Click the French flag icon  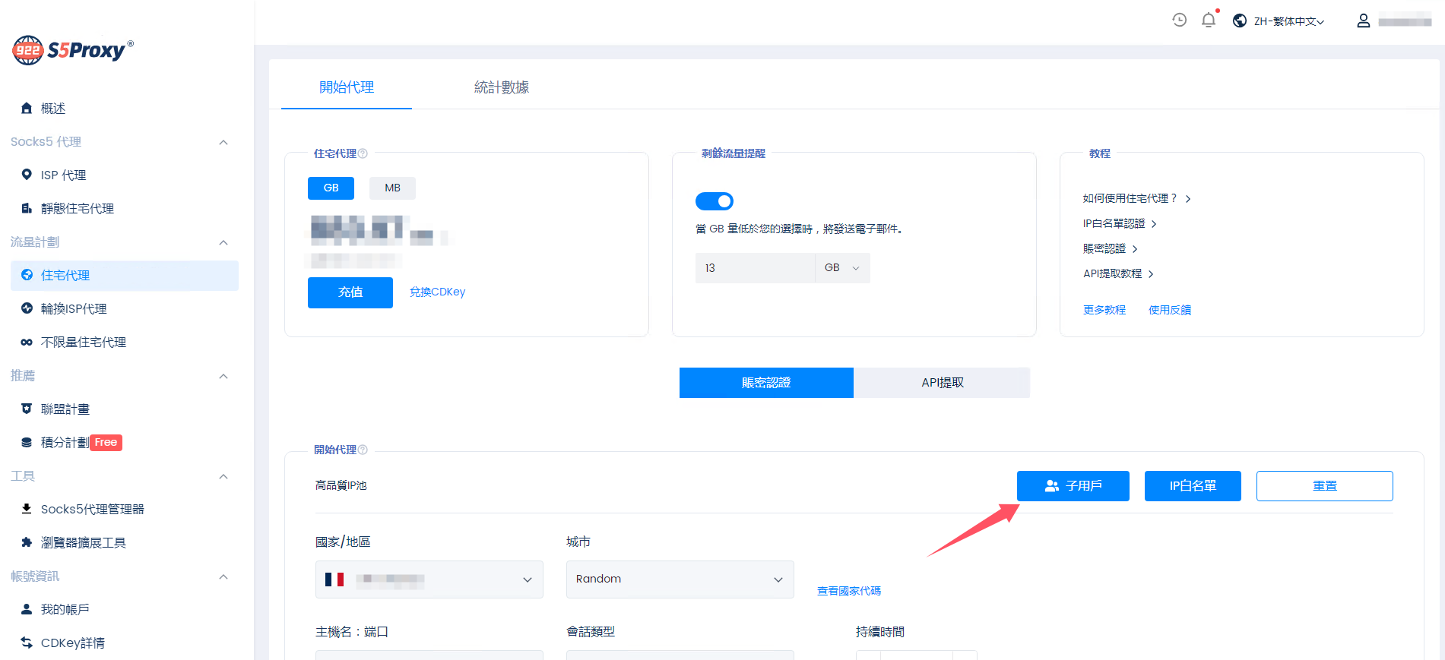(334, 579)
